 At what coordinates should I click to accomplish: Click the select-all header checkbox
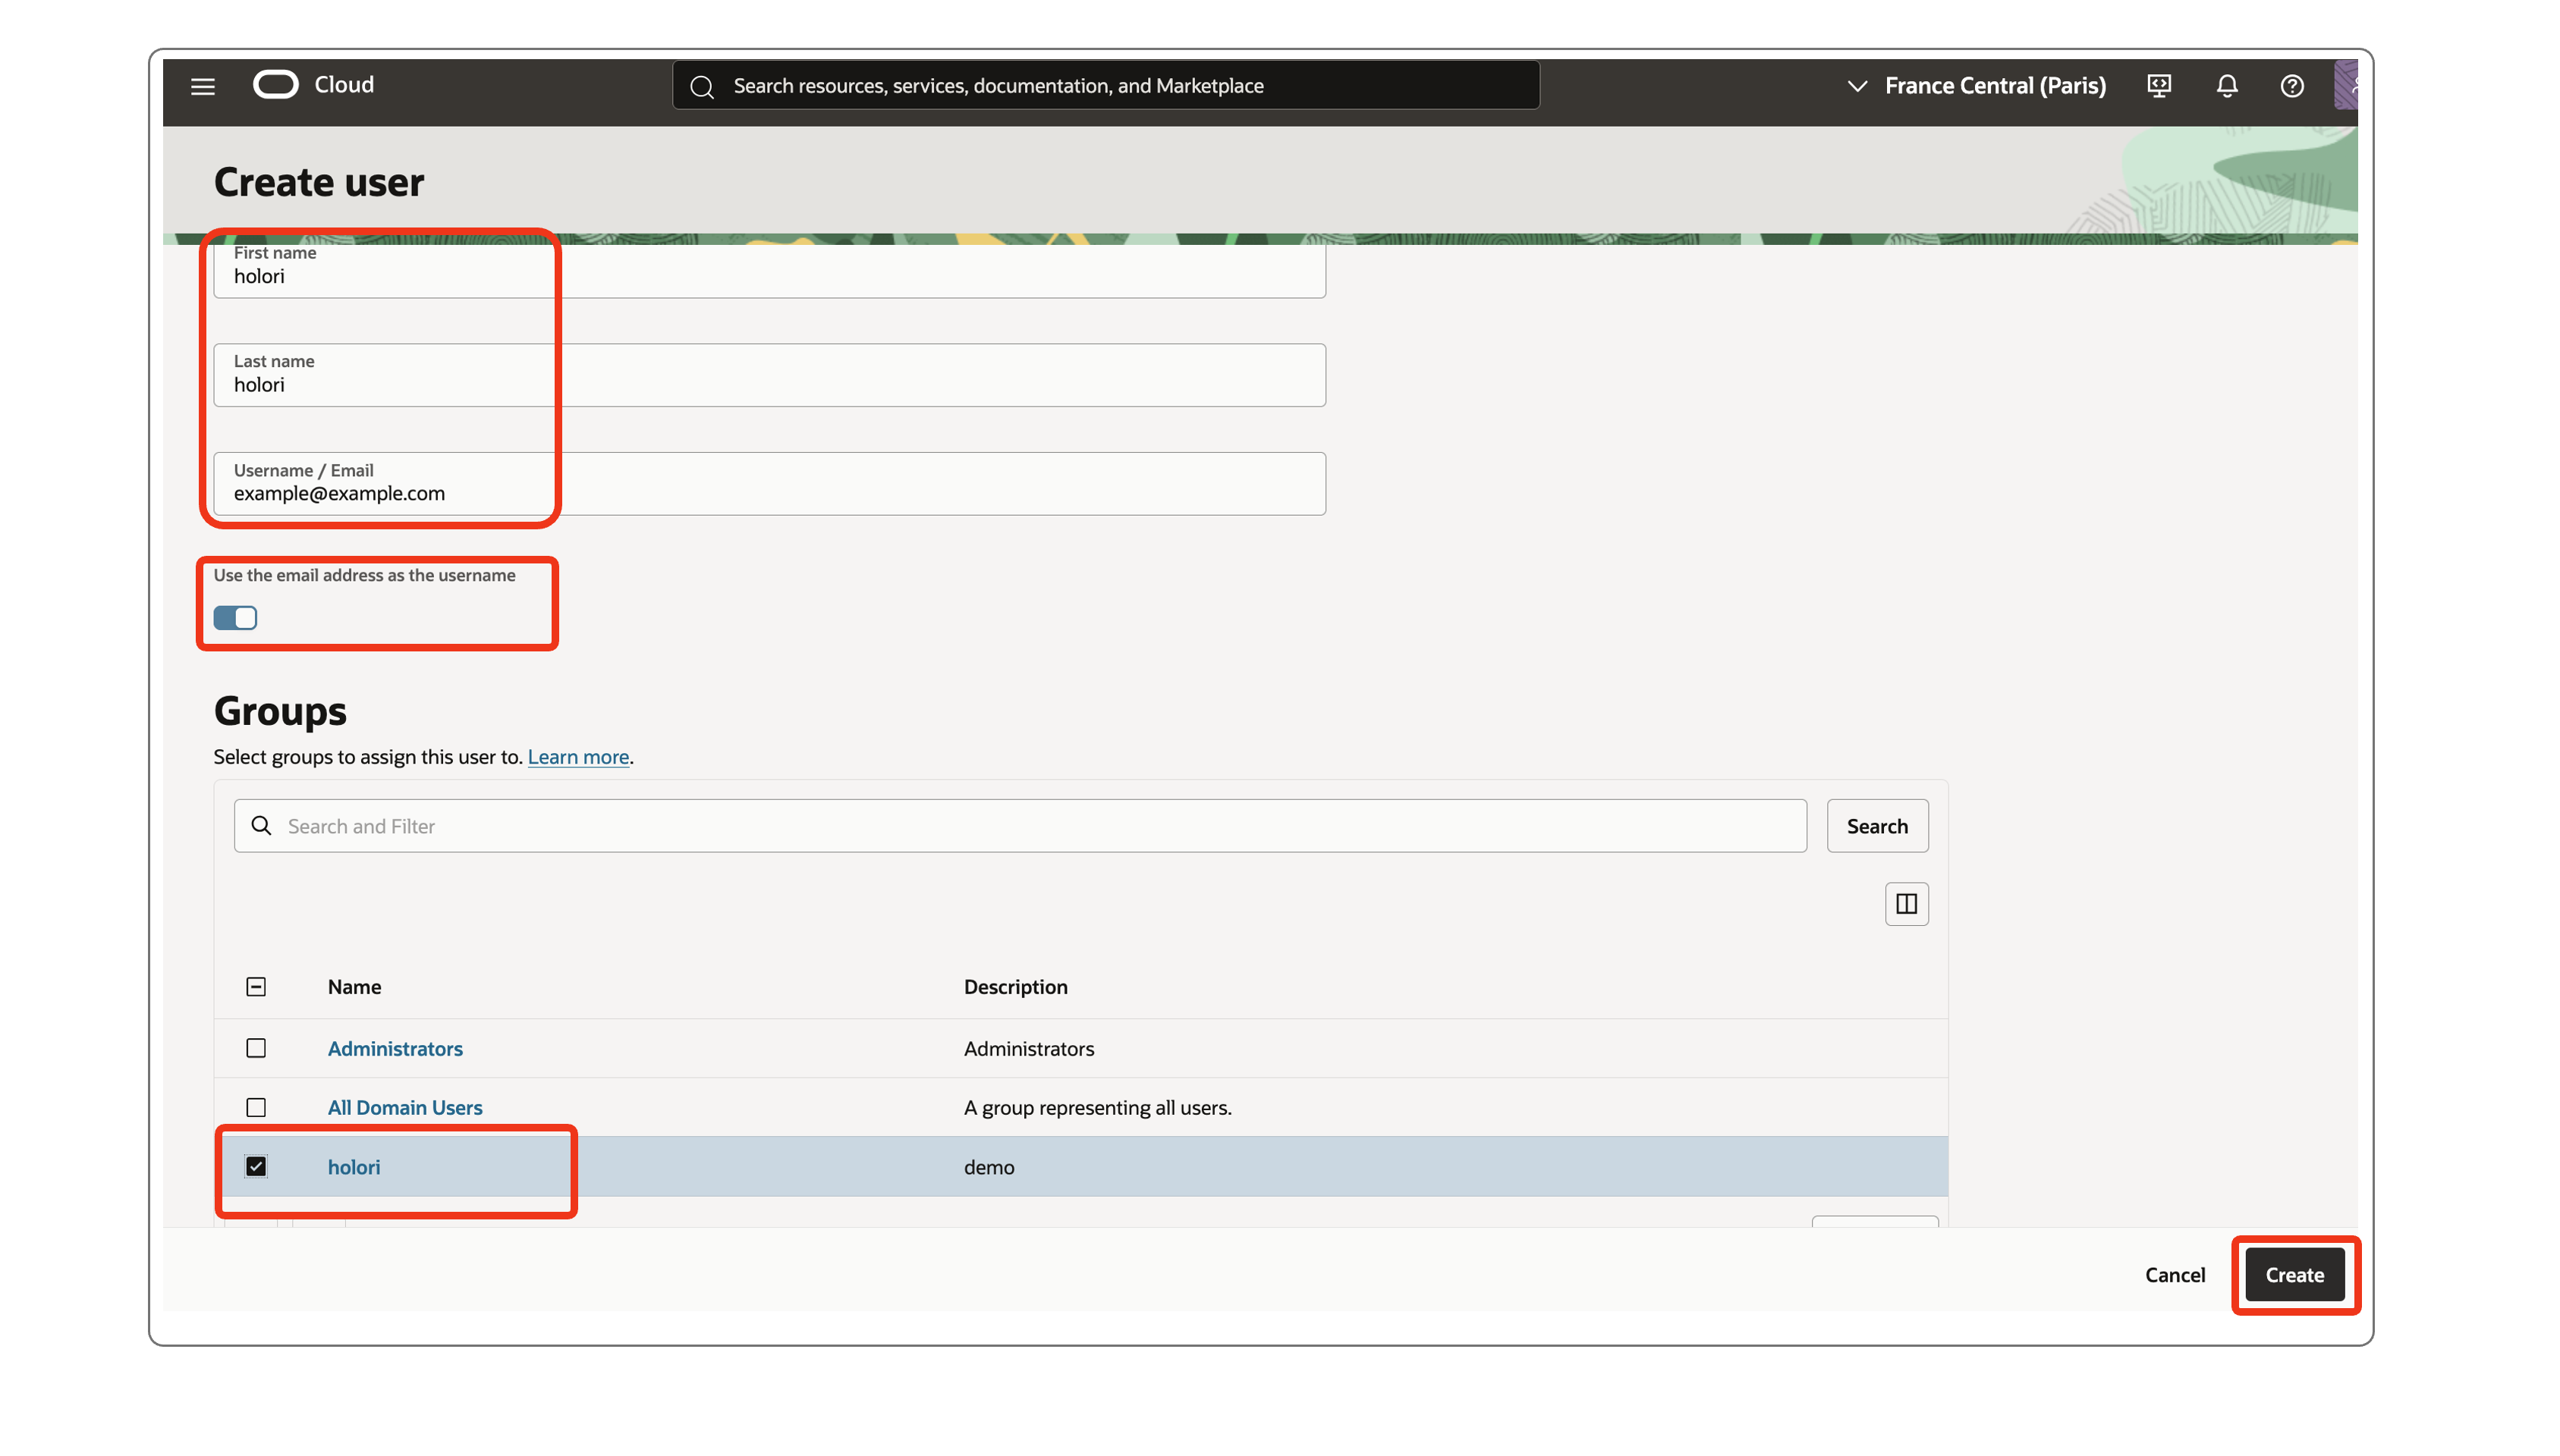click(256, 986)
